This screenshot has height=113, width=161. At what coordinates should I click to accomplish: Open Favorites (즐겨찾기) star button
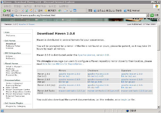tap(50, 11)
